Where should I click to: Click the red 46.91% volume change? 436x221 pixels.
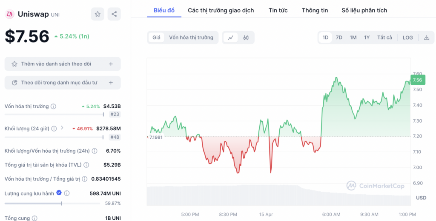[82, 129]
